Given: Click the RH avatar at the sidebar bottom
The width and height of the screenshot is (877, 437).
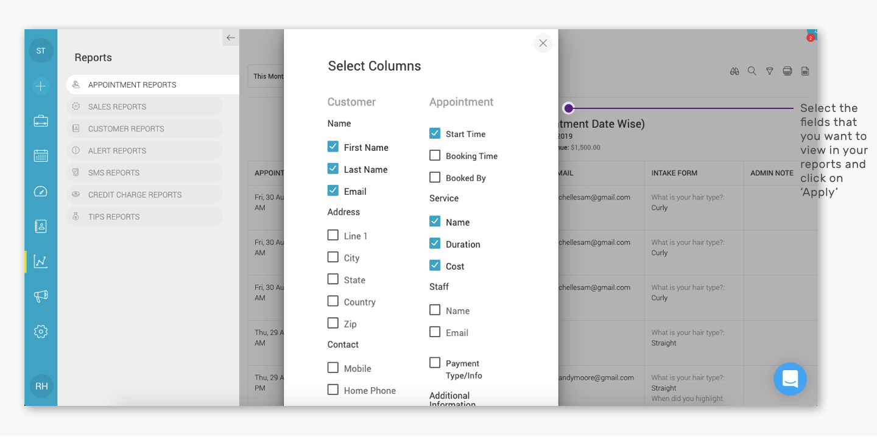Looking at the screenshot, I should pos(41,386).
